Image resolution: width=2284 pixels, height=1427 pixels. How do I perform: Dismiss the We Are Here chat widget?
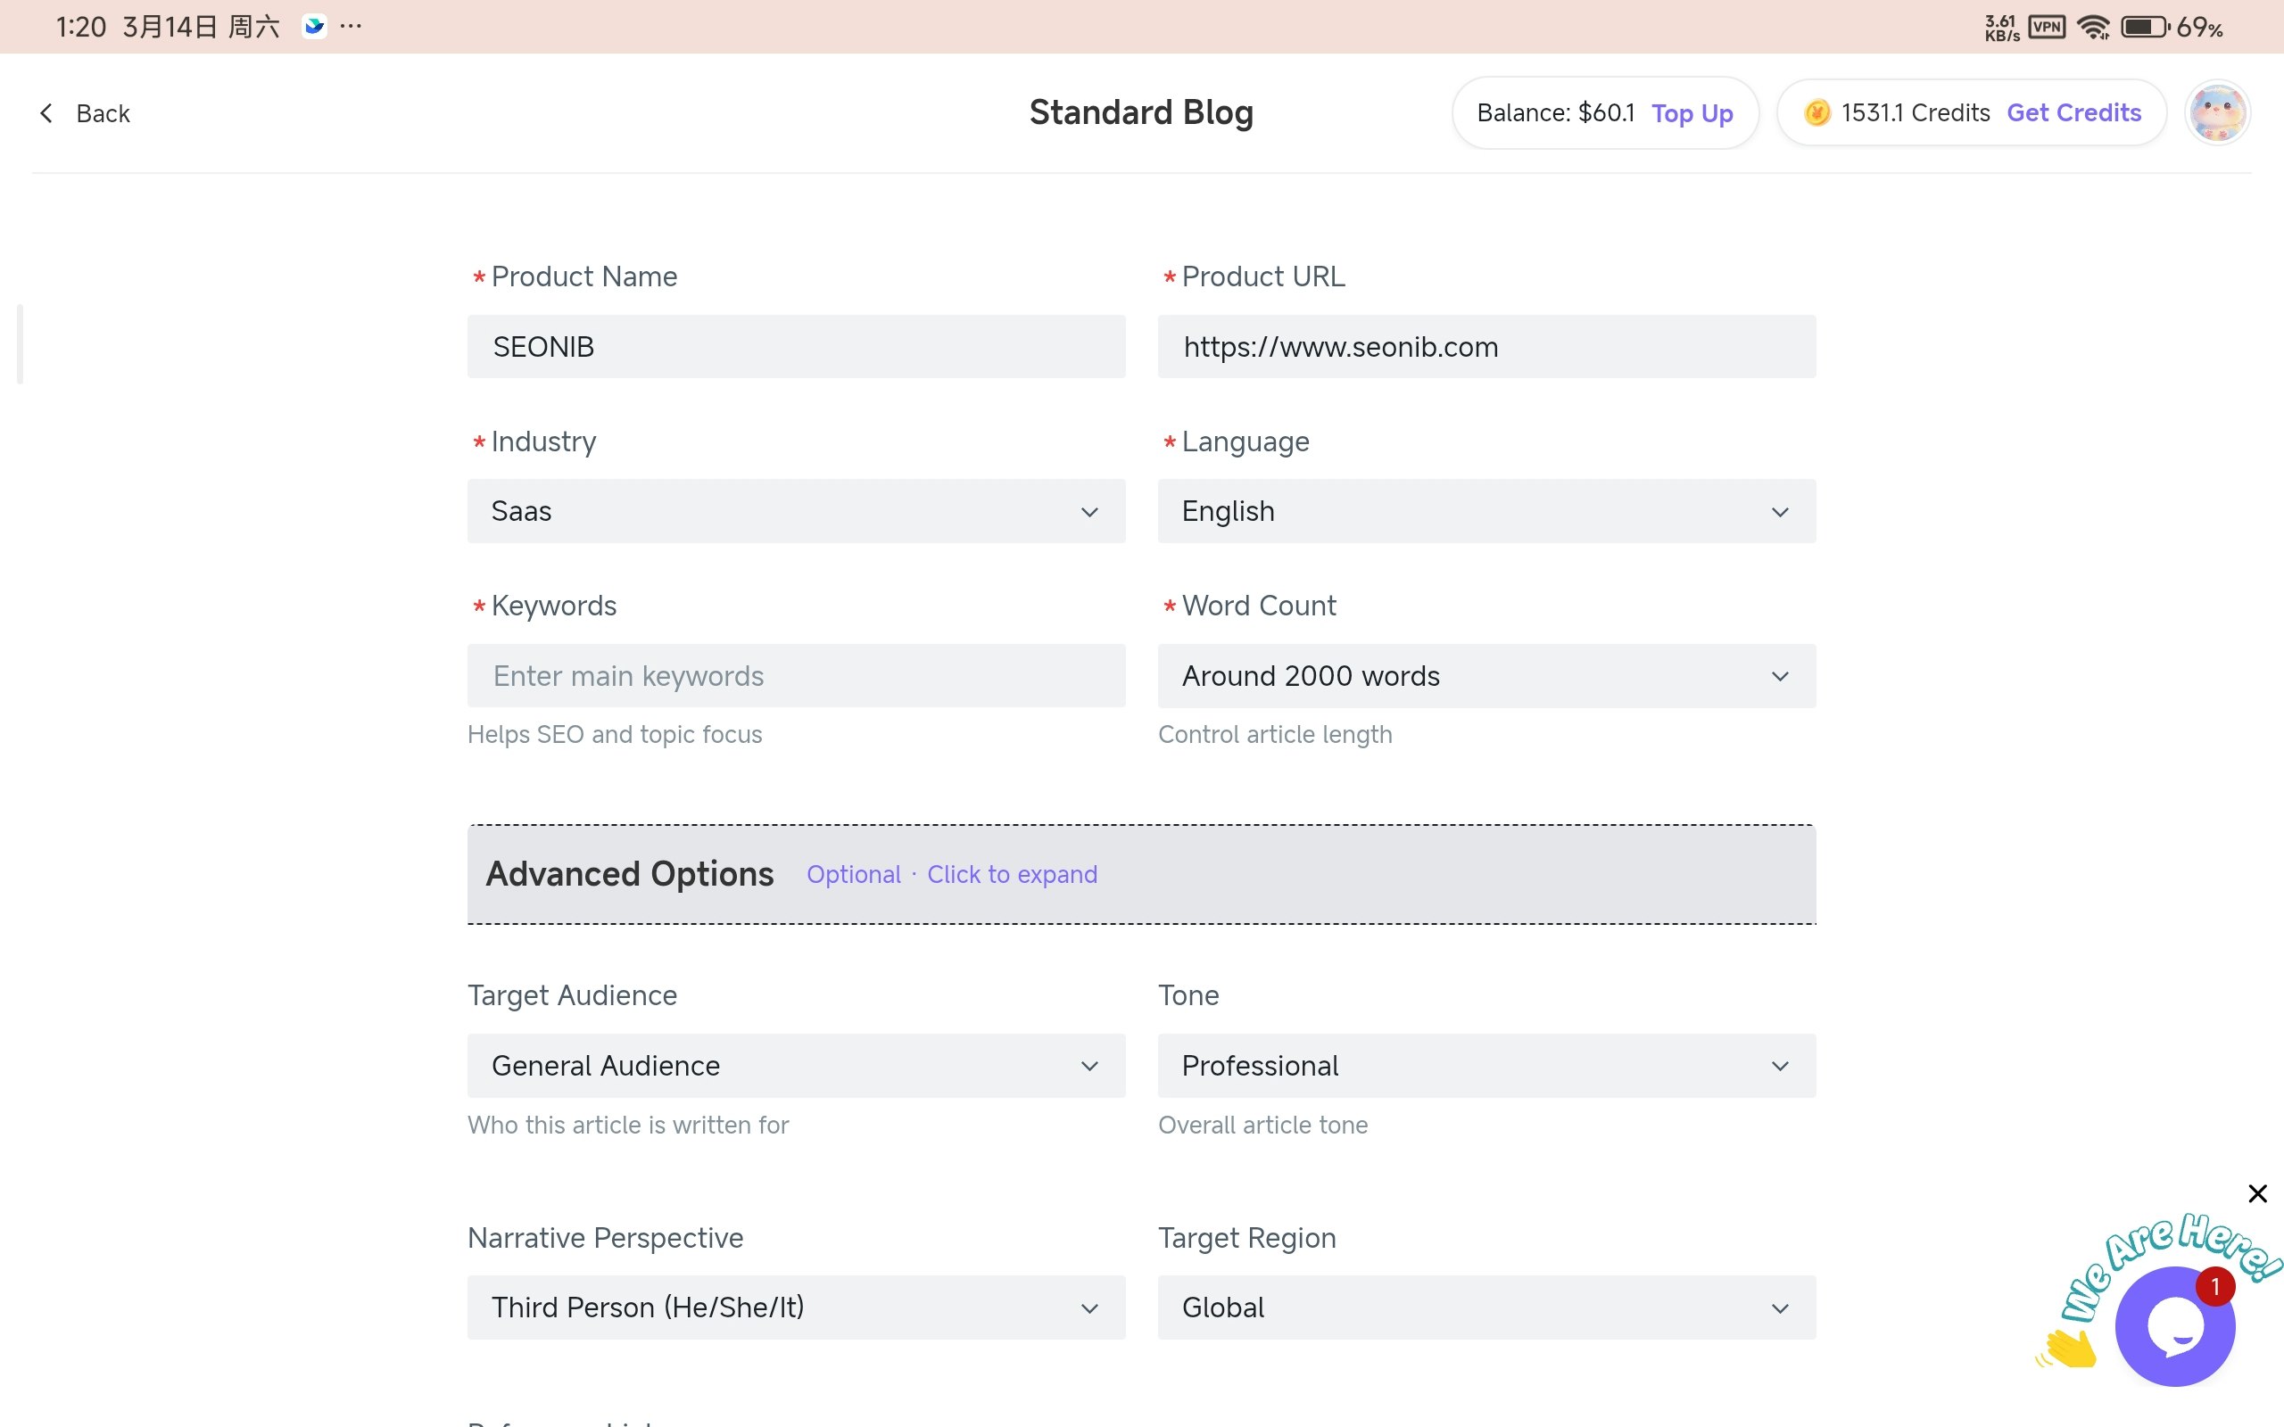coord(2257,1194)
